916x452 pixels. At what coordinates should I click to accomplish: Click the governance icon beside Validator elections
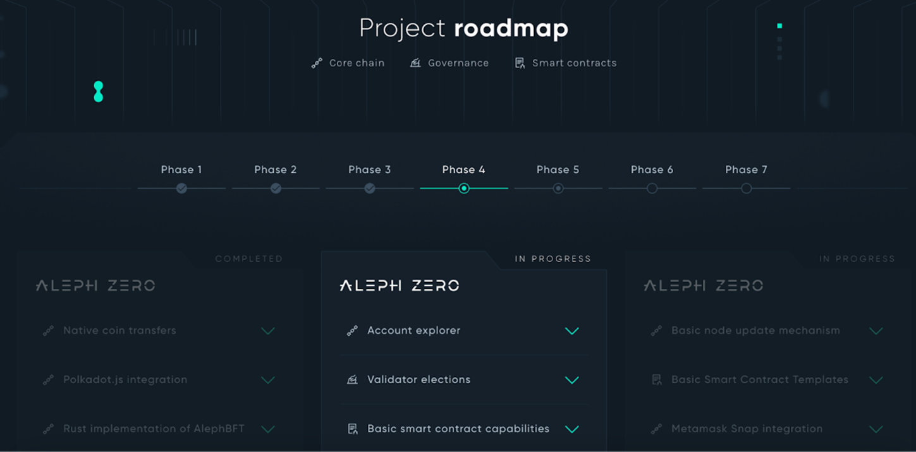point(352,380)
